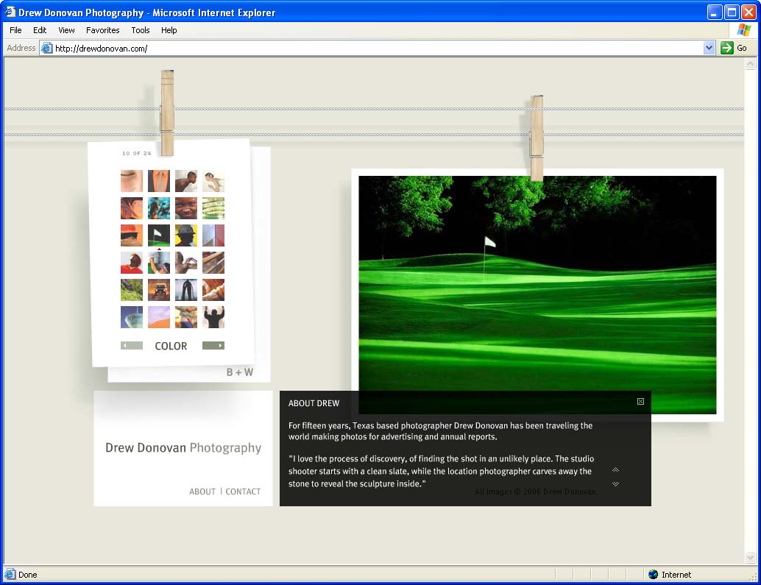Viewport: 761px width, 585px height.
Task: Close the About Drew panel
Action: click(640, 402)
